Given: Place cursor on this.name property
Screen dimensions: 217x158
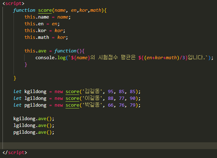Looking at the screenshot, I should point(37,17).
